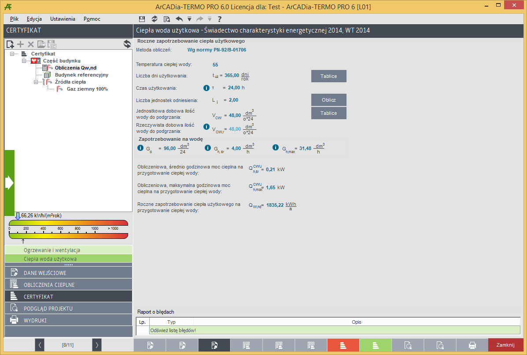527x355 pixels.
Task: Open the CERTYFIKAT section
Action: click(x=69, y=296)
